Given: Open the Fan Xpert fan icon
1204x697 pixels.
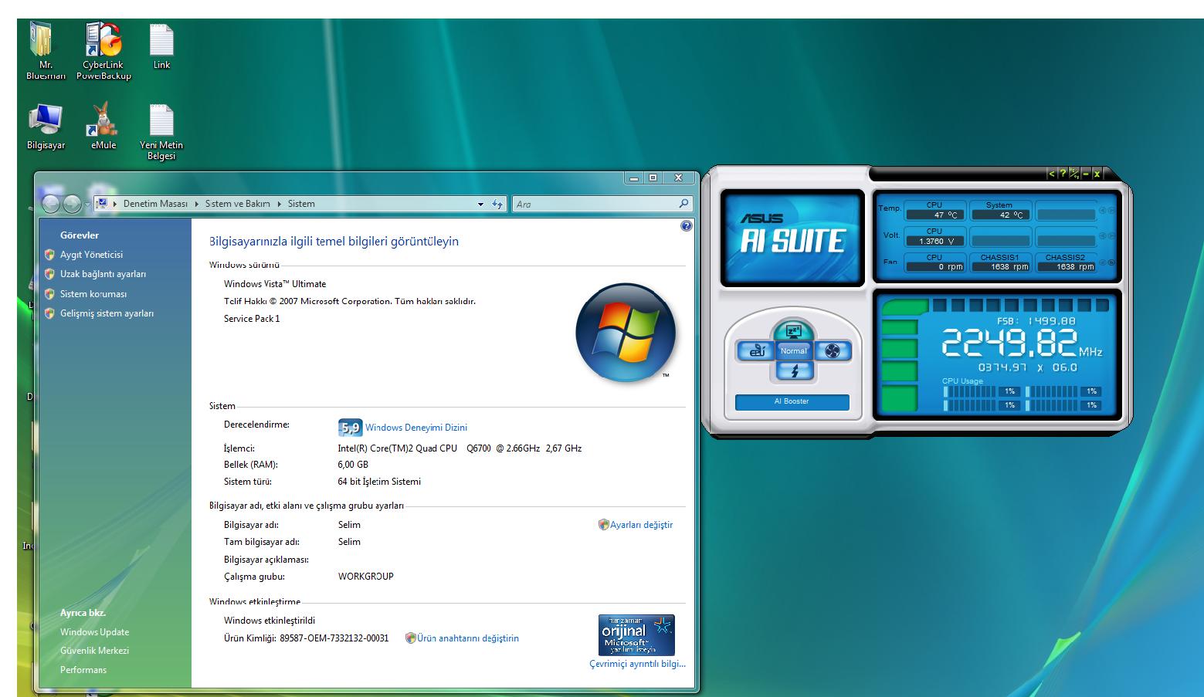Looking at the screenshot, I should (x=832, y=351).
